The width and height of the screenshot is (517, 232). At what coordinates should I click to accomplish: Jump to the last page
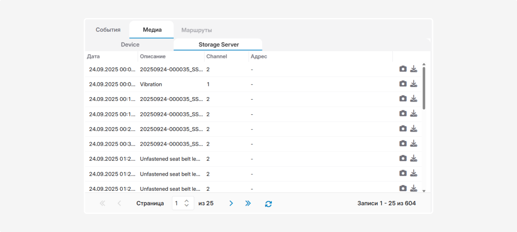(248, 203)
